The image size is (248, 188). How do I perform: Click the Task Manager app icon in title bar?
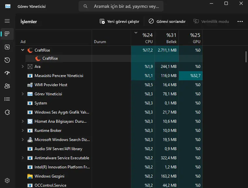coord(8,6)
